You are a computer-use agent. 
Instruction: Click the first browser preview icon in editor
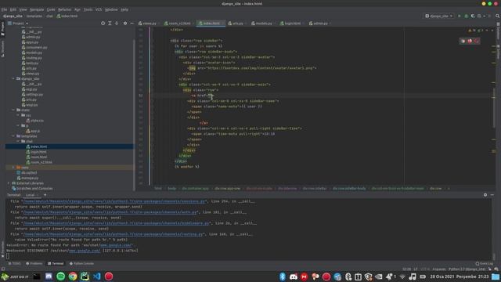(463, 41)
